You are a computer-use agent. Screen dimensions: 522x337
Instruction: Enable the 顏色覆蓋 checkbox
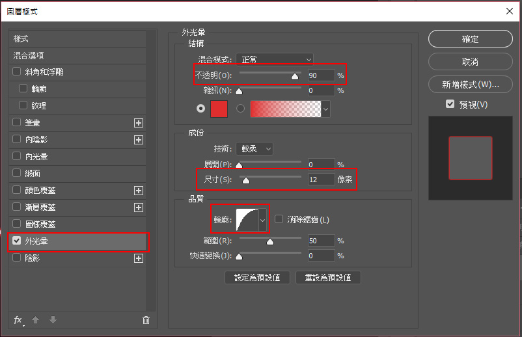click(17, 189)
